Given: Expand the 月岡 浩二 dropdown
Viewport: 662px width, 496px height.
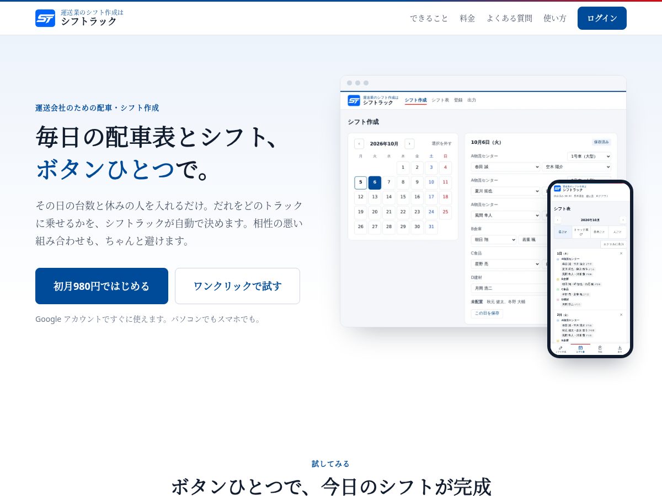Looking at the screenshot, I should (509, 288).
